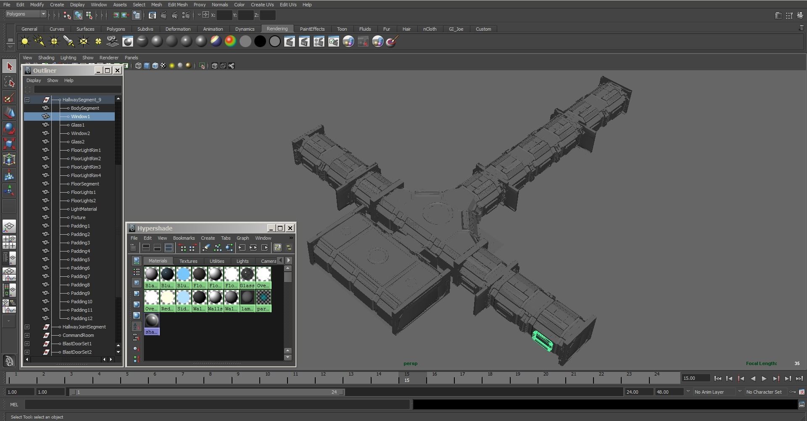The width and height of the screenshot is (807, 421).
Task: Toggle viewport wireframe cube button
Action: pos(138,66)
